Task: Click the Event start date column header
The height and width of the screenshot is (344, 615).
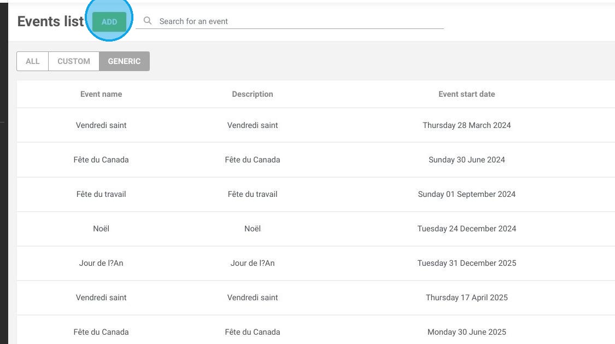Action: click(467, 94)
